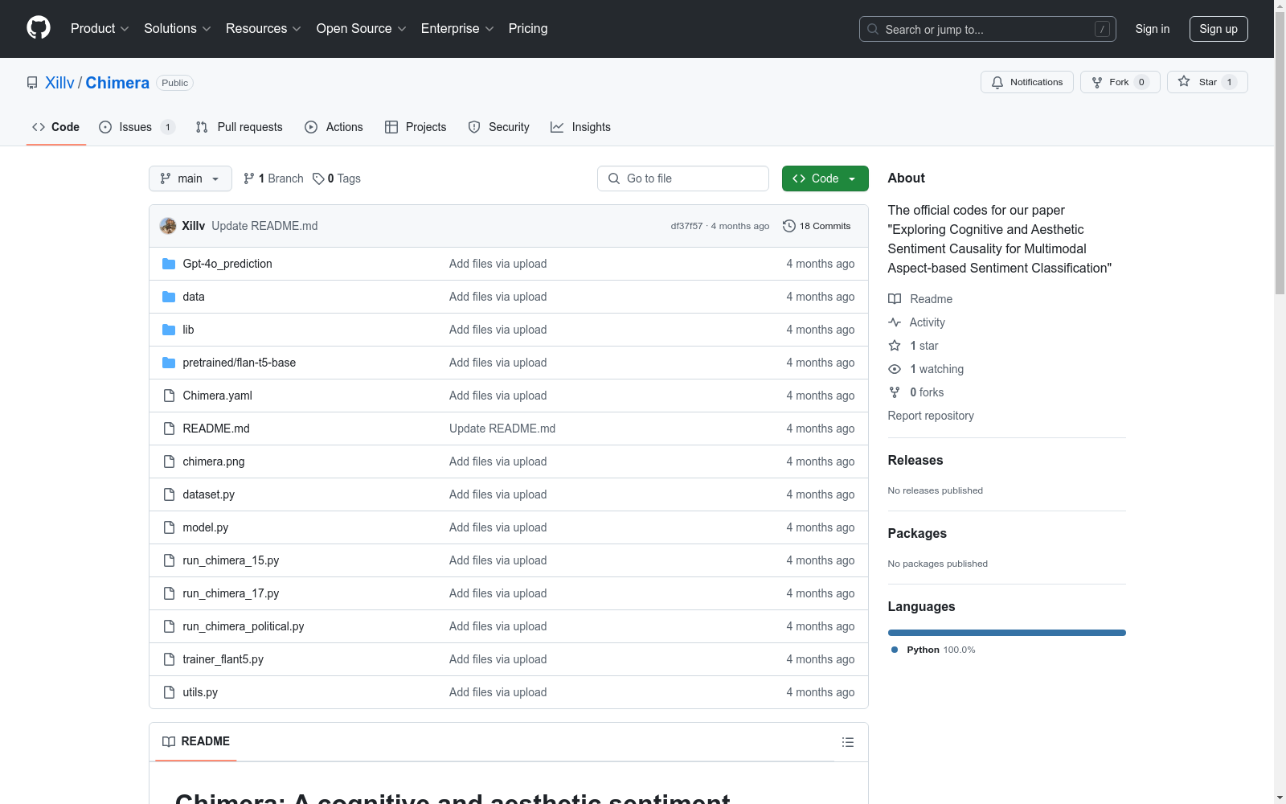
Task: Open the Enterprise dropdown menu
Action: click(457, 28)
